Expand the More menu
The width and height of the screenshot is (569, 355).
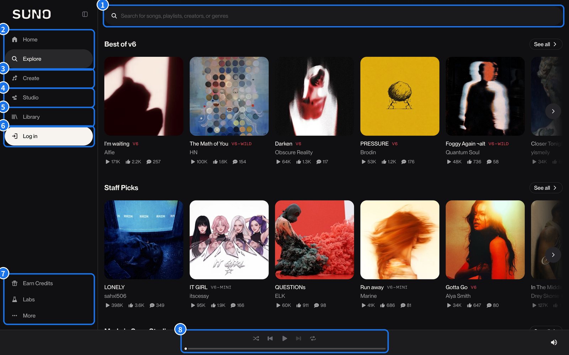(x=49, y=316)
